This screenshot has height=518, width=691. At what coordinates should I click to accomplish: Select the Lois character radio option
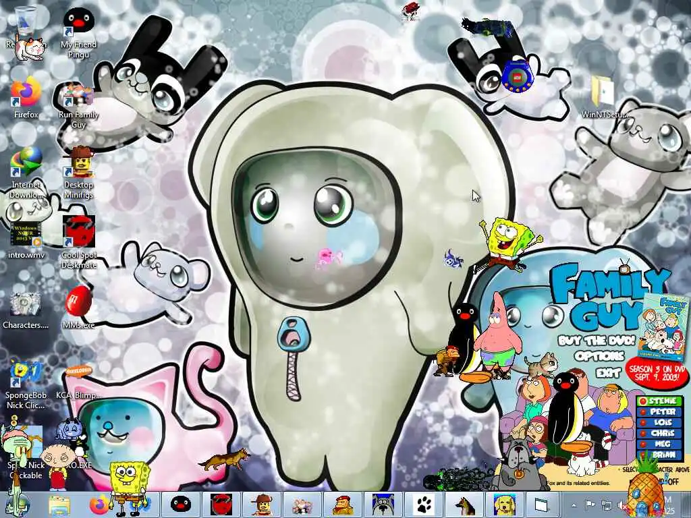(660, 422)
